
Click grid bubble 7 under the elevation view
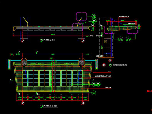pos(23,41)
